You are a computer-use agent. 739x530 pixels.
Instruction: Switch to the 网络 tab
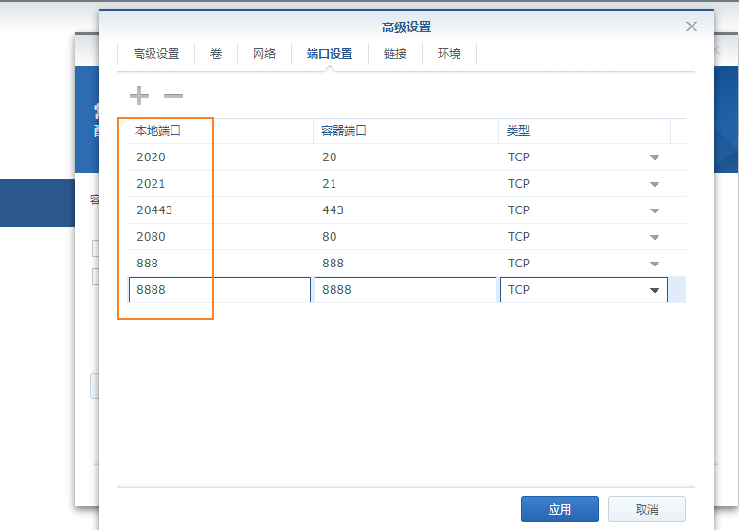(264, 54)
